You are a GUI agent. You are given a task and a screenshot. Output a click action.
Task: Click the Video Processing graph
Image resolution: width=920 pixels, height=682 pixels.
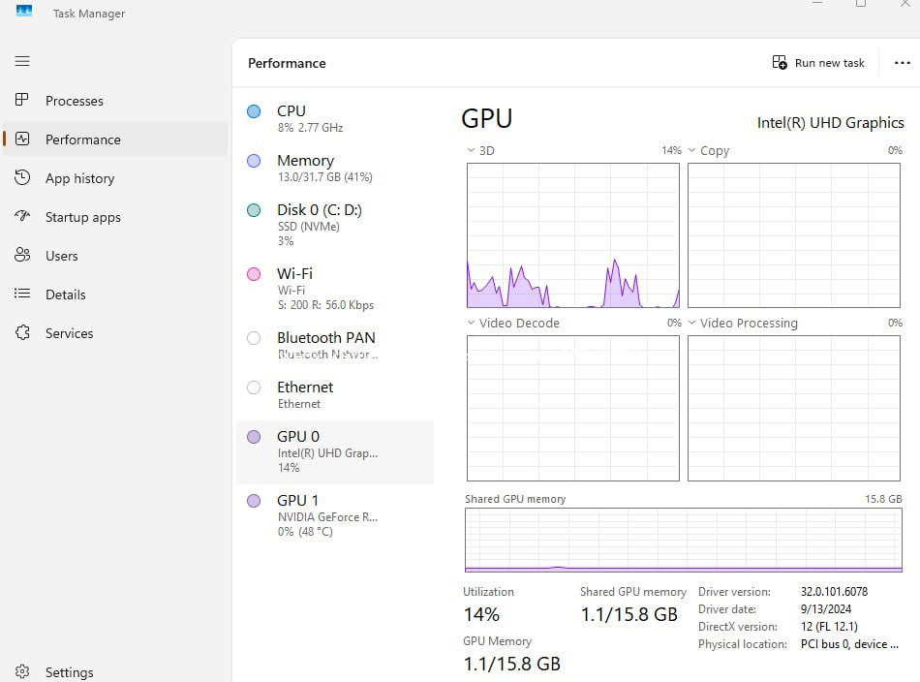click(794, 408)
